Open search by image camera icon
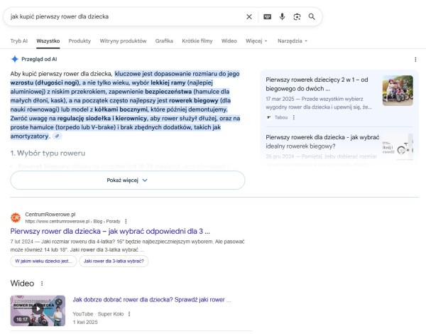Image resolution: width=426 pixels, height=334 pixels. [x=297, y=17]
